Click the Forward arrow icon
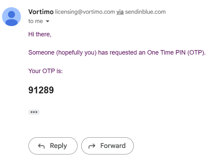Viewport: 216px width, 162px height. pyautogui.click(x=92, y=146)
